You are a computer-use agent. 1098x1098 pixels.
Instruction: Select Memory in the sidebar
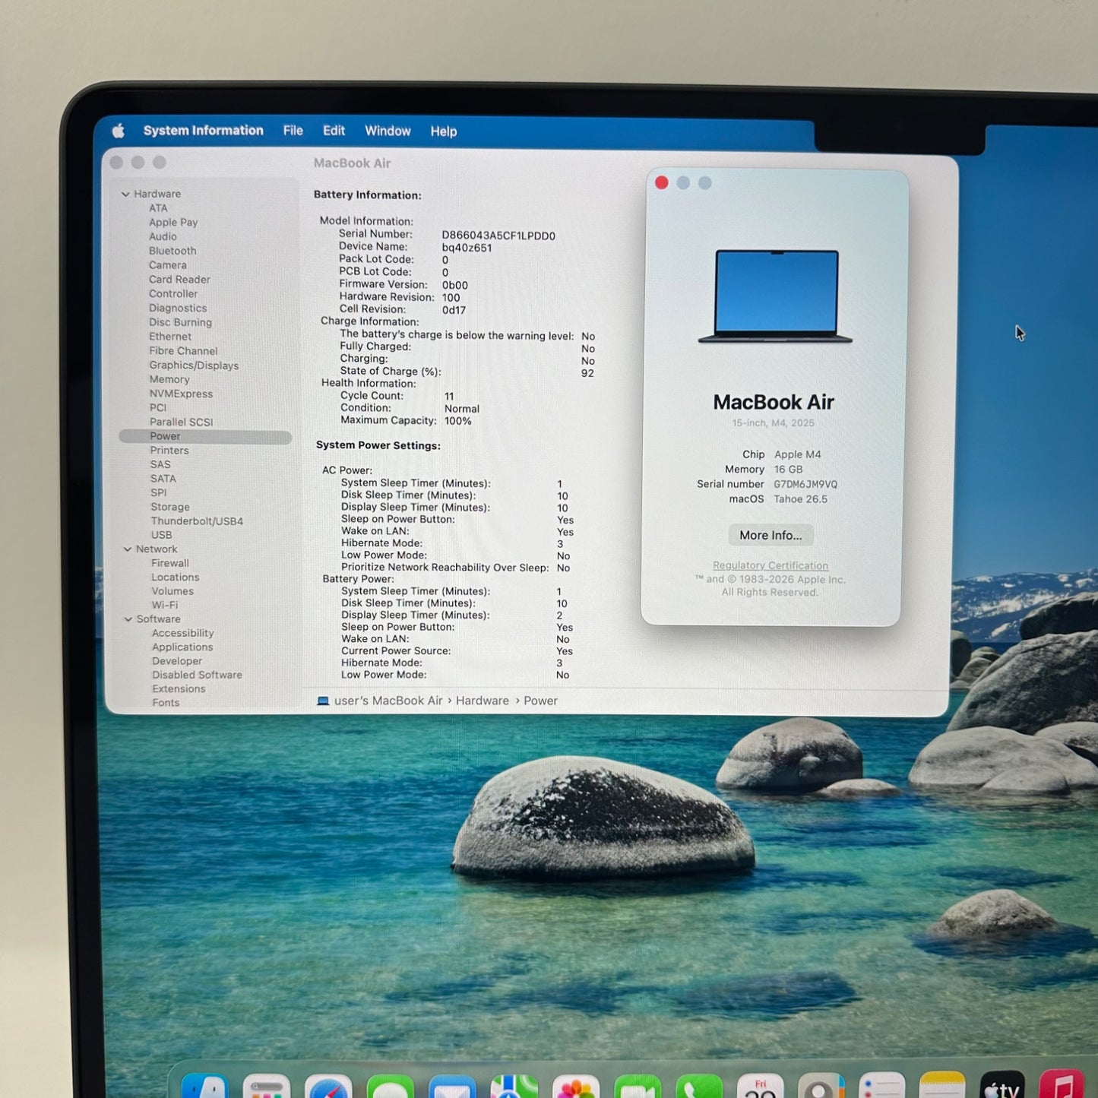pyautogui.click(x=169, y=379)
